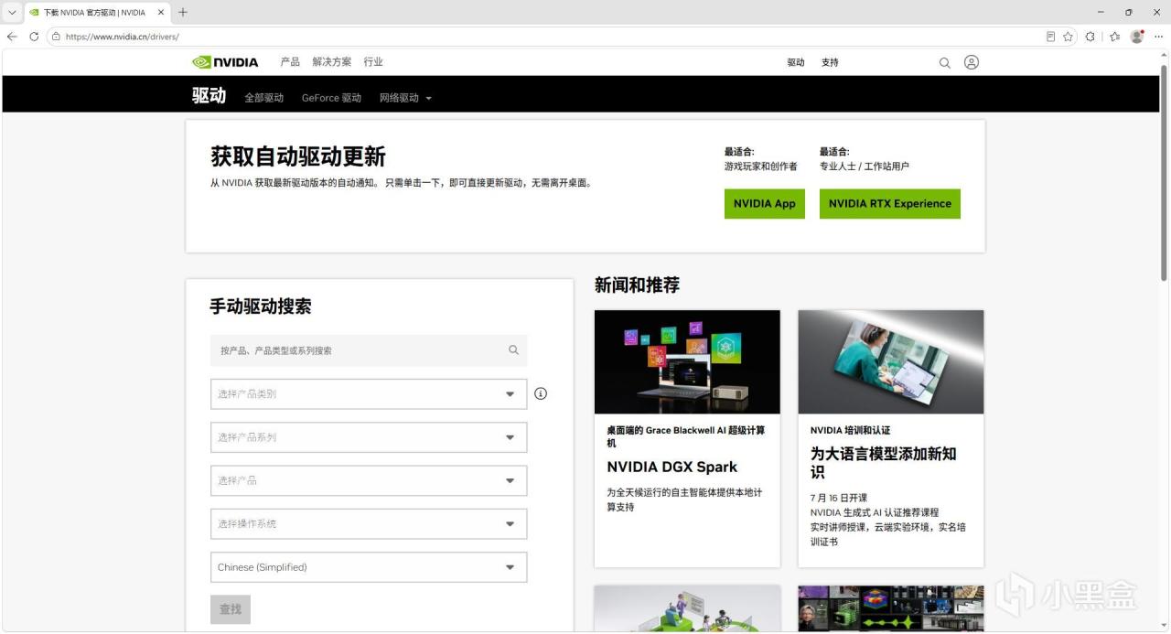
Task: Open the favorites list icon
Action: [1114, 37]
